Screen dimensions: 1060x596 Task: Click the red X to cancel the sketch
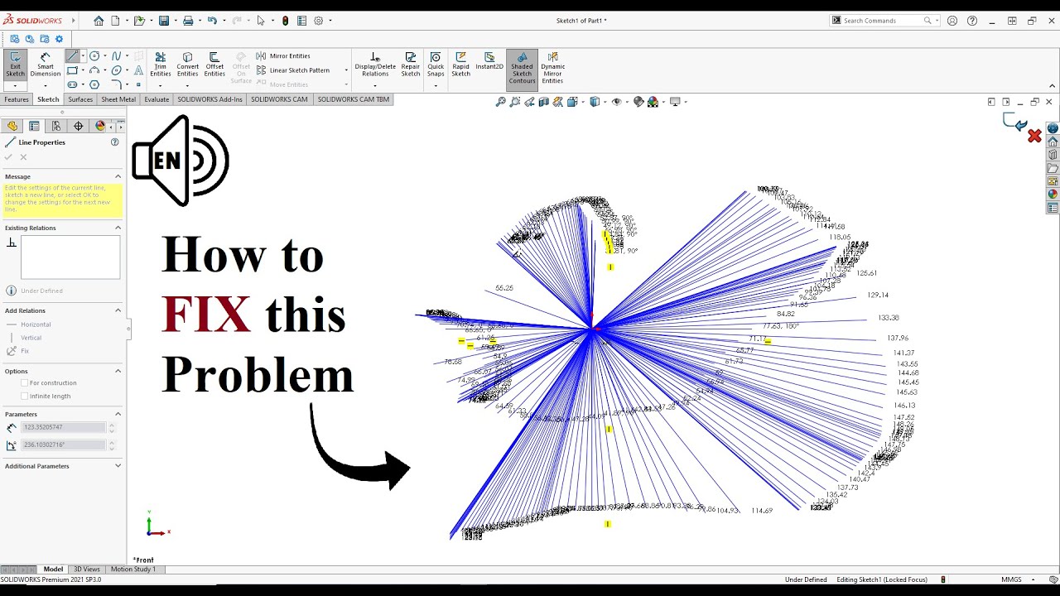click(x=1034, y=136)
